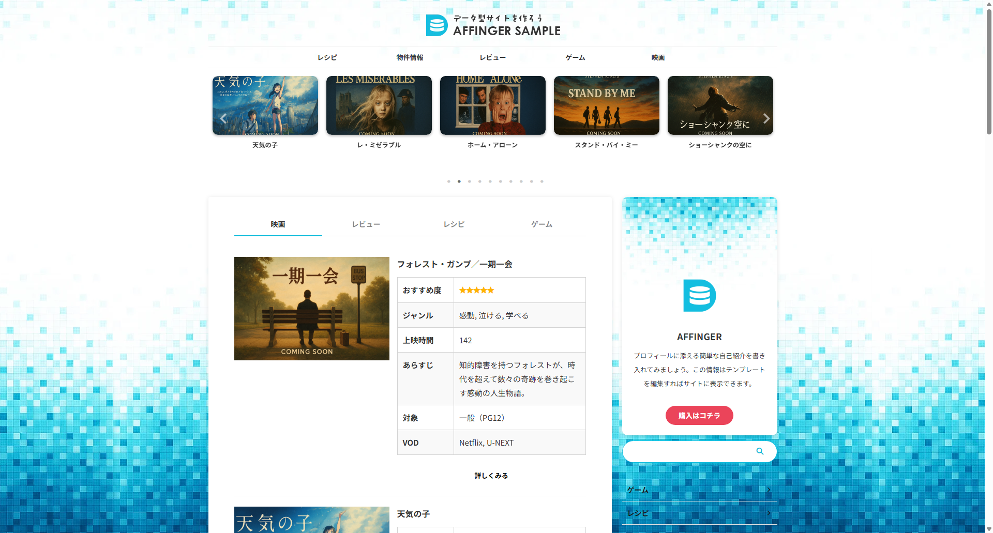Viewport: 993px width, 533px height.
Task: Click the フォレスト・ガンプ／一期一会 title
Action: coord(455,264)
